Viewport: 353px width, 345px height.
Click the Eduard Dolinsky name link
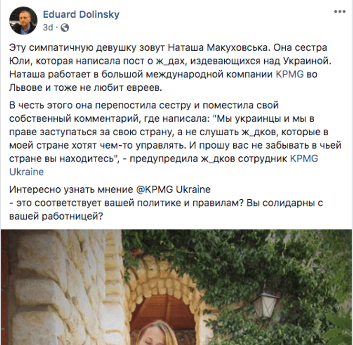coord(81,15)
